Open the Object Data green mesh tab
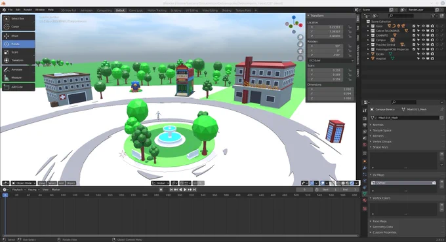Screen dimensions: 446x242 (365, 194)
